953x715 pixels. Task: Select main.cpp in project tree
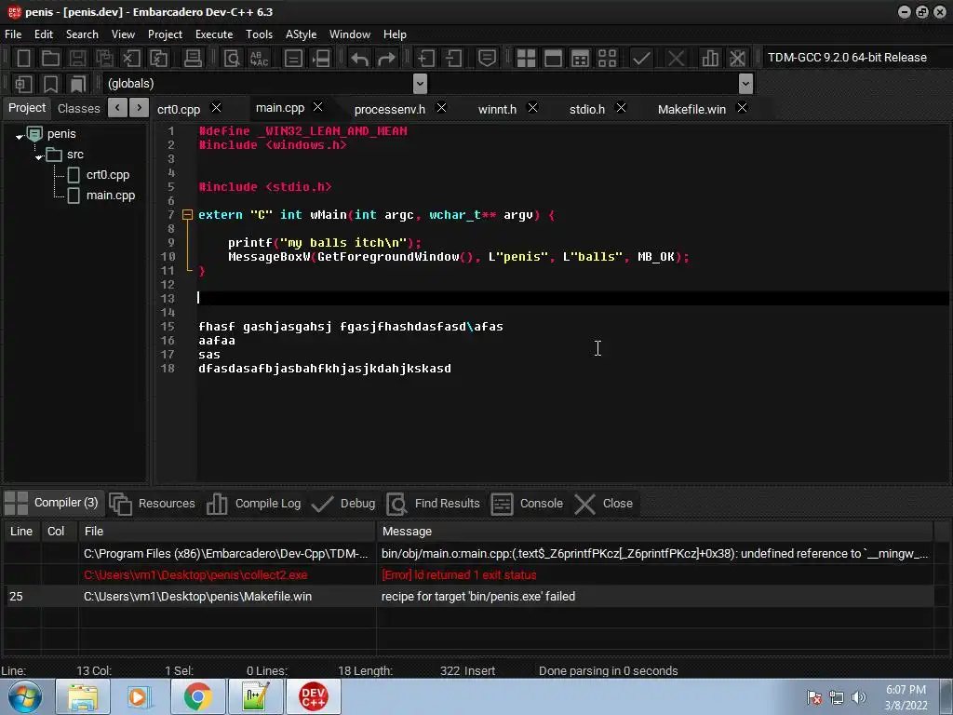coord(111,196)
